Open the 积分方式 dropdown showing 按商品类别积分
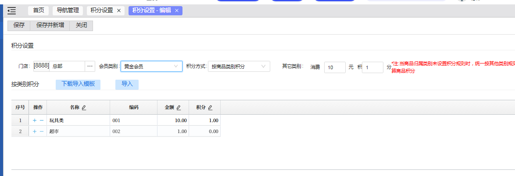The width and height of the screenshot is (515, 176). 239,66
